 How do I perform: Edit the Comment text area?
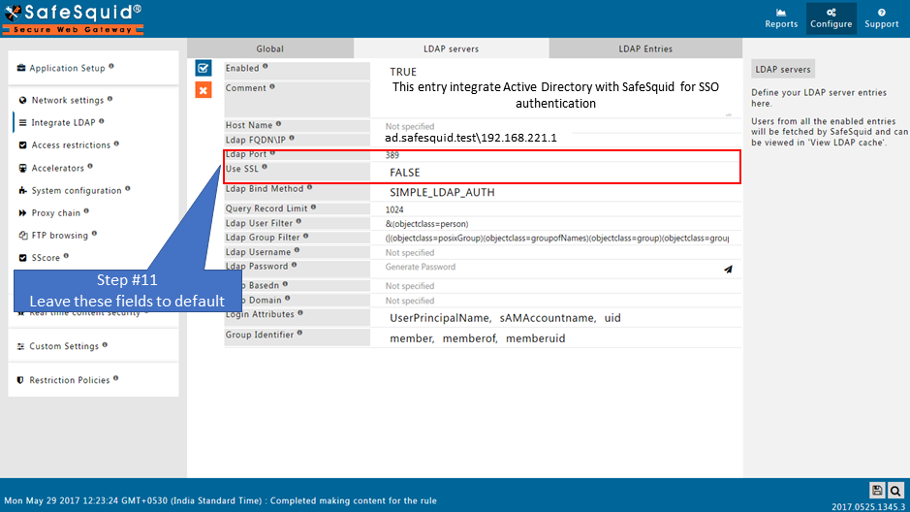pos(555,99)
